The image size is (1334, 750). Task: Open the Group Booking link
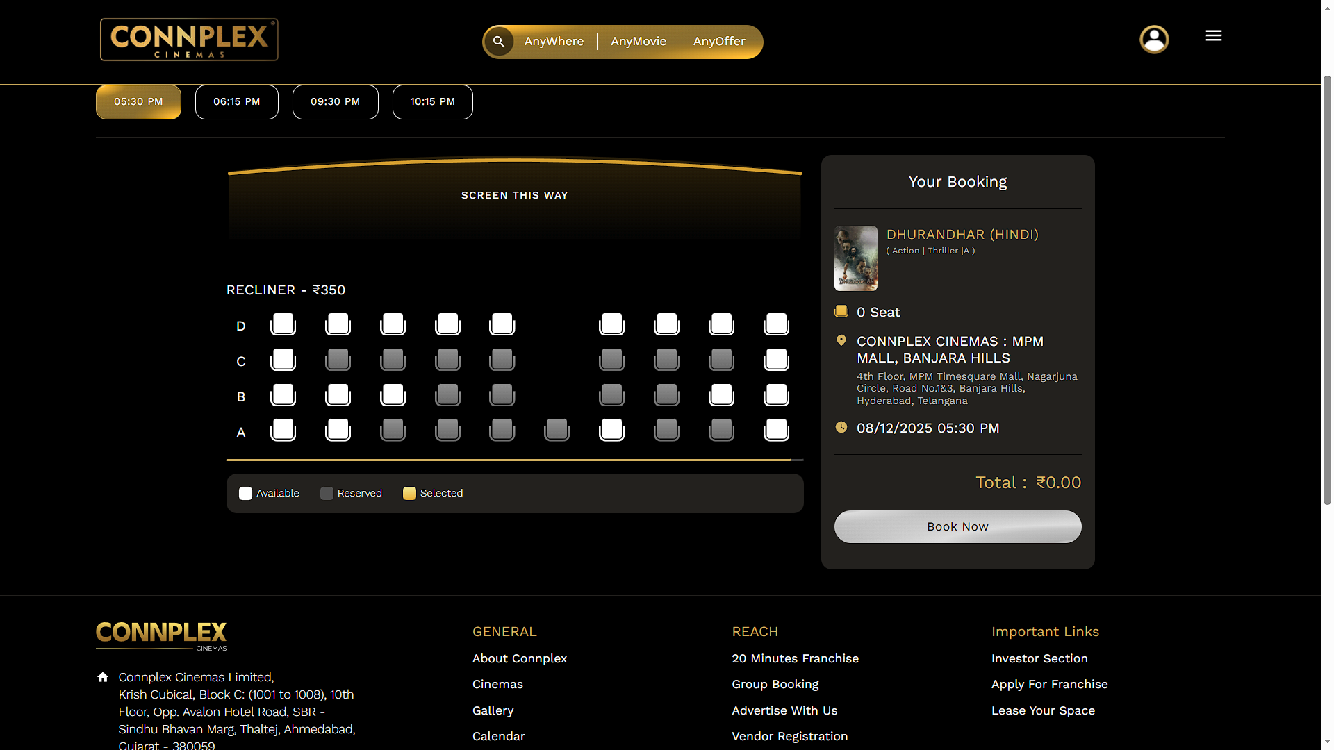click(775, 684)
